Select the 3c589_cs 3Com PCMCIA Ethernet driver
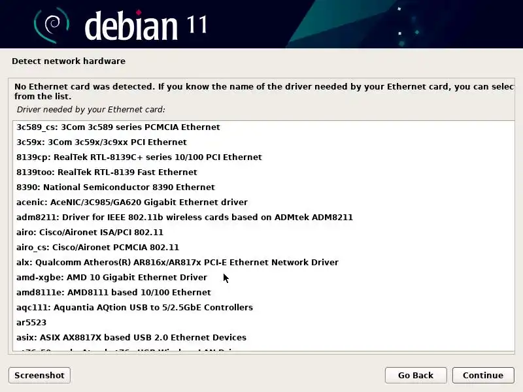Screen dimensions: 523x392 click(263, 127)
